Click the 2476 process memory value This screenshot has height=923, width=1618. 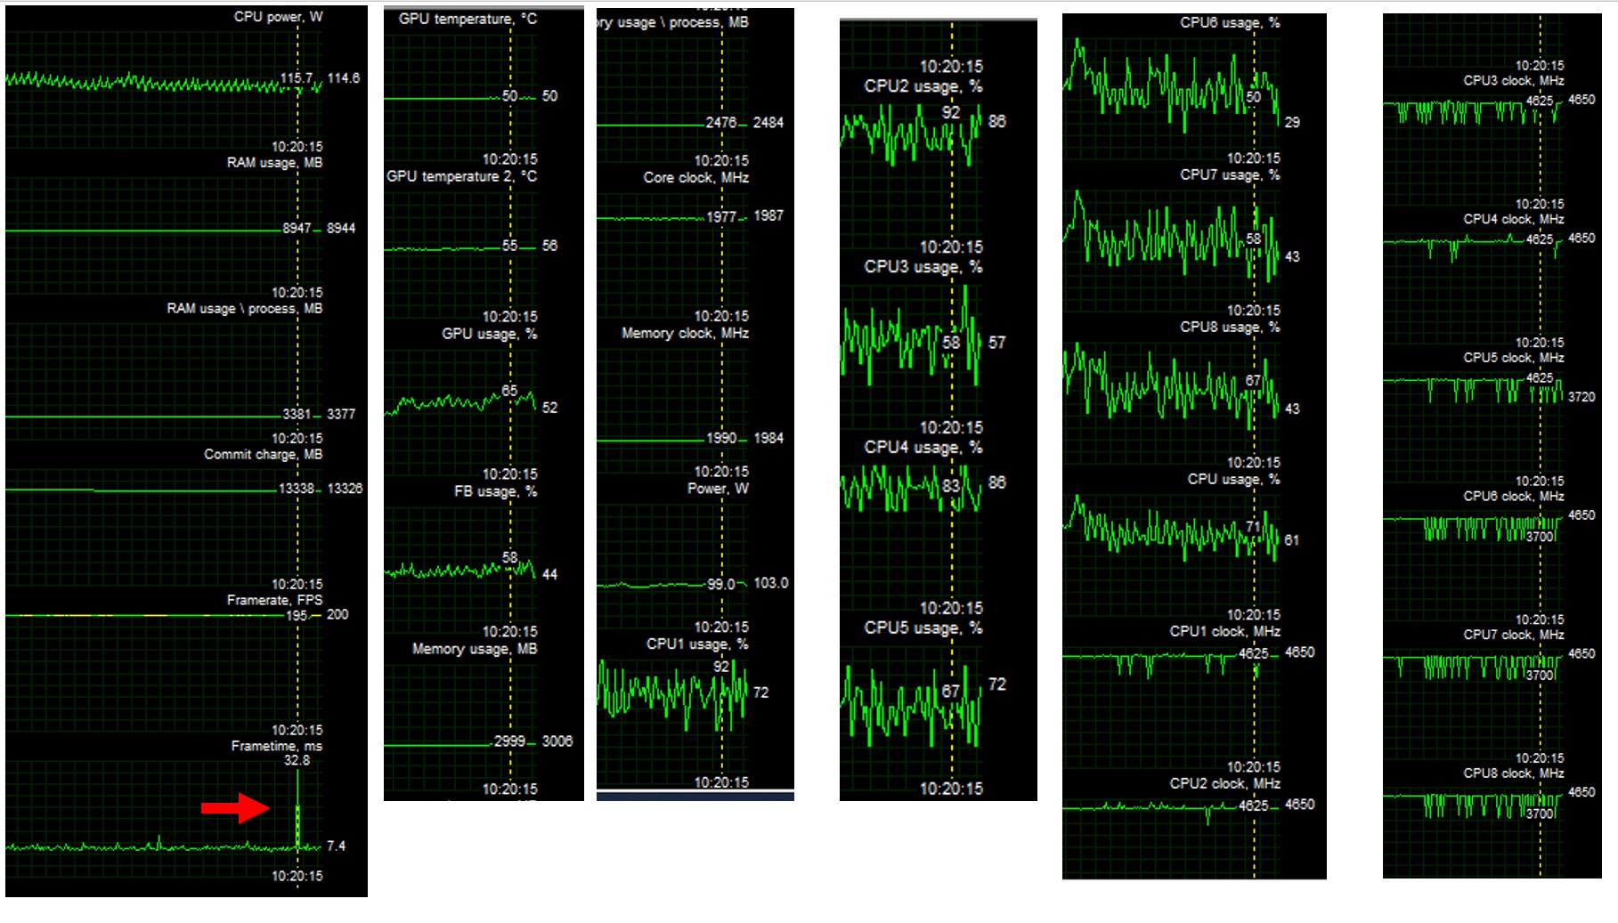click(x=721, y=123)
